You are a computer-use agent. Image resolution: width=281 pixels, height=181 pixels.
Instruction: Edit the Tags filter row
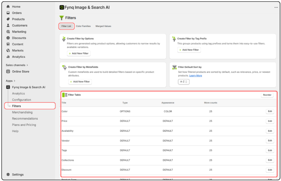(x=270, y=150)
